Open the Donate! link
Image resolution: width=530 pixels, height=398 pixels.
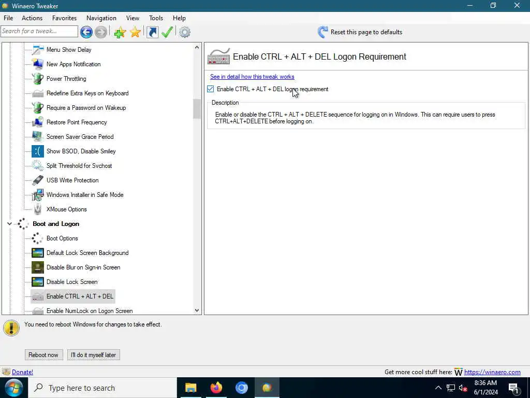coord(23,372)
